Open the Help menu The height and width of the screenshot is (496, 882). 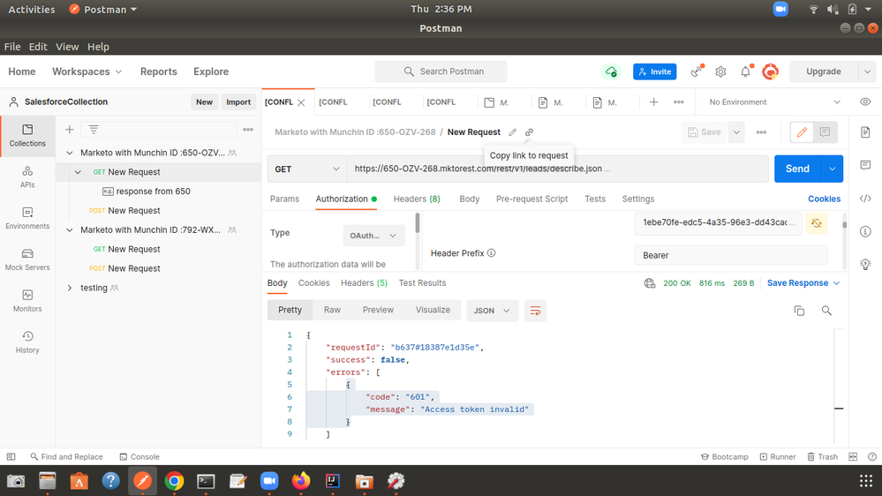pyautogui.click(x=98, y=47)
